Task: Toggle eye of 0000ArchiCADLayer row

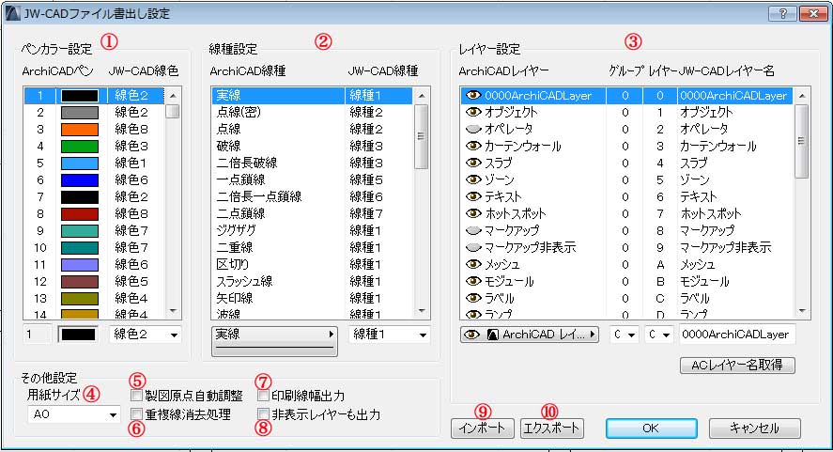Action: pyautogui.click(x=472, y=95)
